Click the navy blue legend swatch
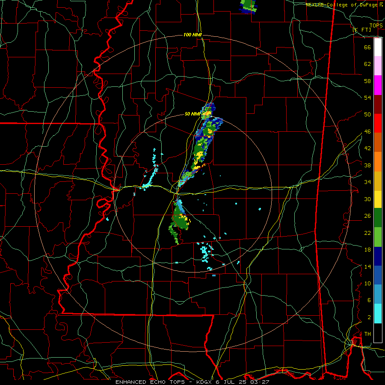The width and height of the screenshot is (385, 385). 378,256
